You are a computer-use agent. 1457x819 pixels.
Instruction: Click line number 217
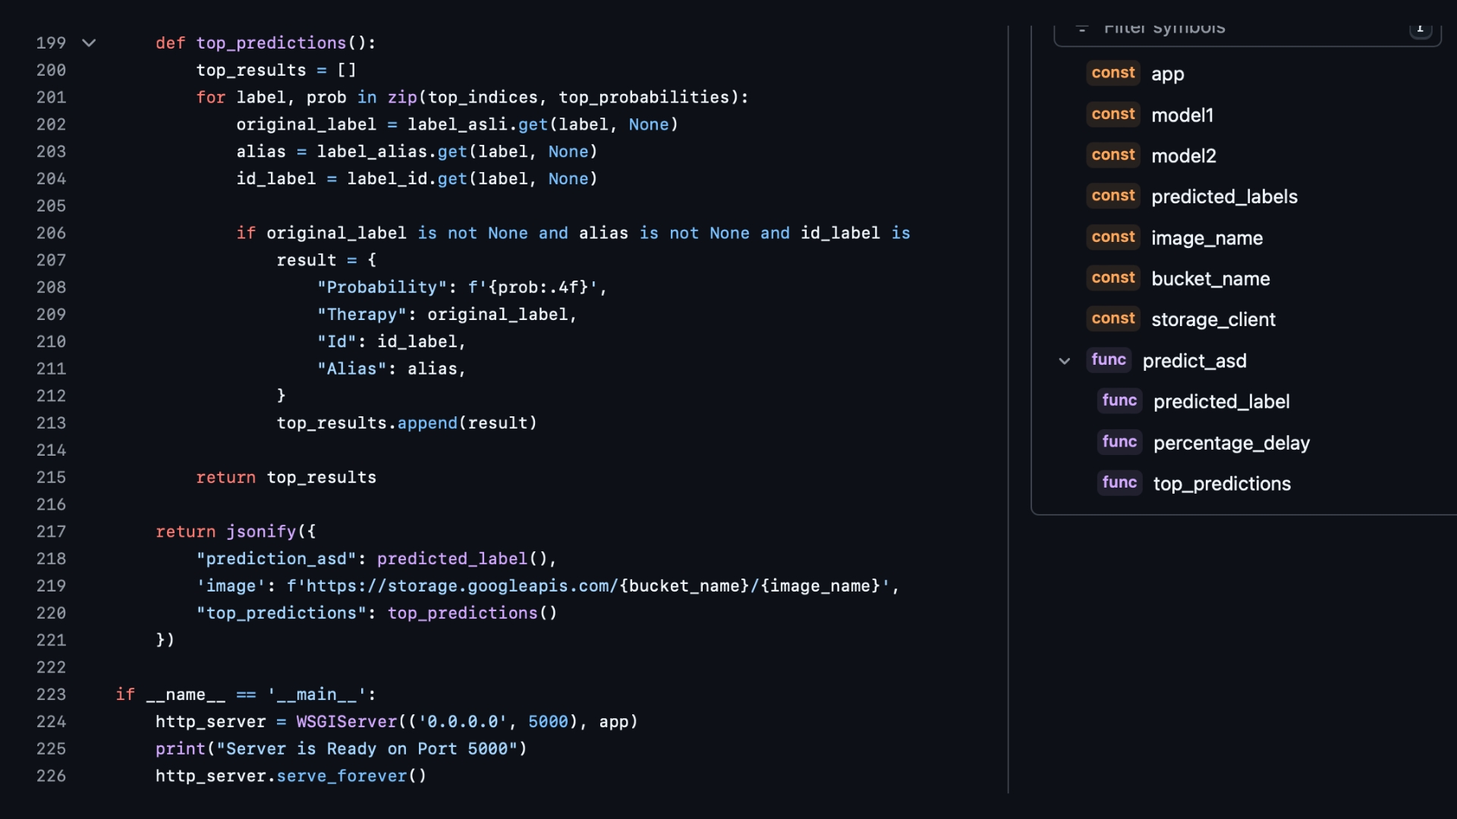51,532
